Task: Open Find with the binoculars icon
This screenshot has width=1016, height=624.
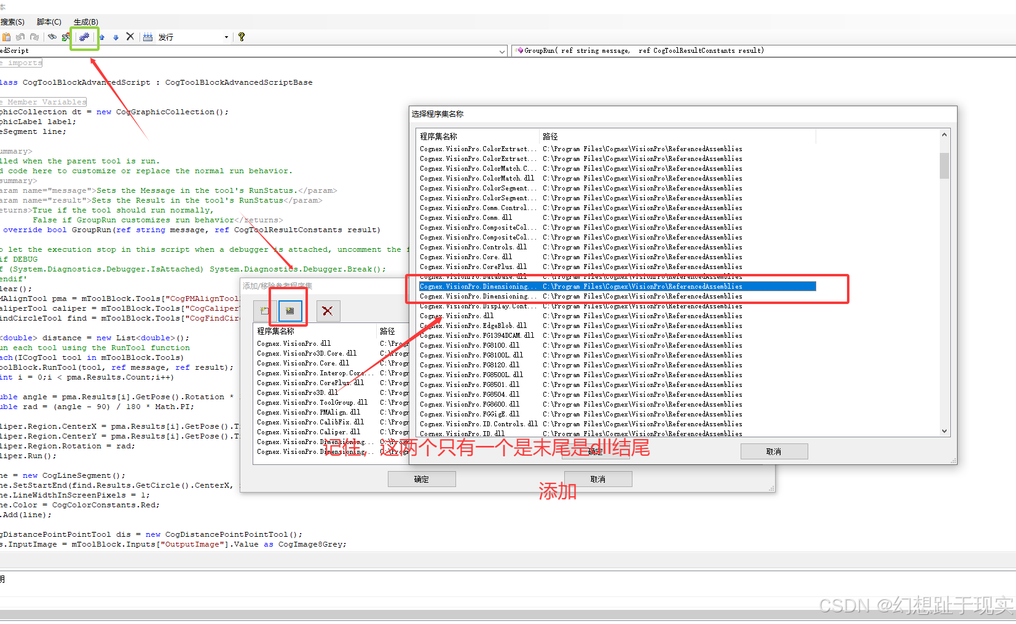Action: [x=52, y=37]
